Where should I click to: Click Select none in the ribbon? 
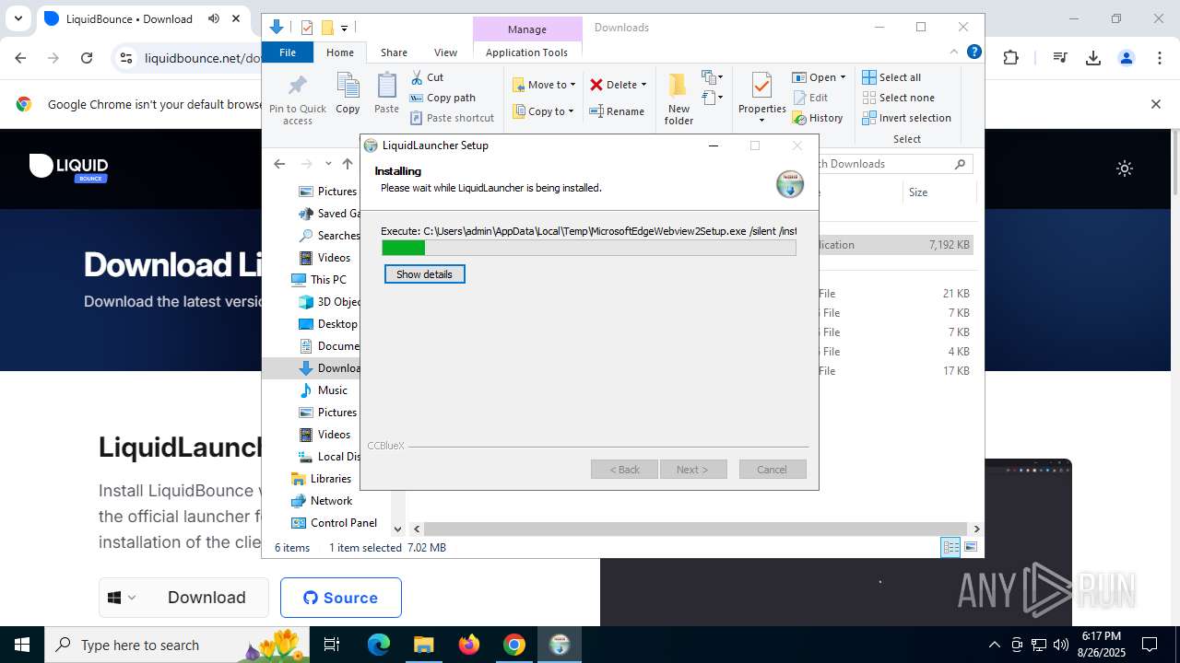(x=898, y=98)
